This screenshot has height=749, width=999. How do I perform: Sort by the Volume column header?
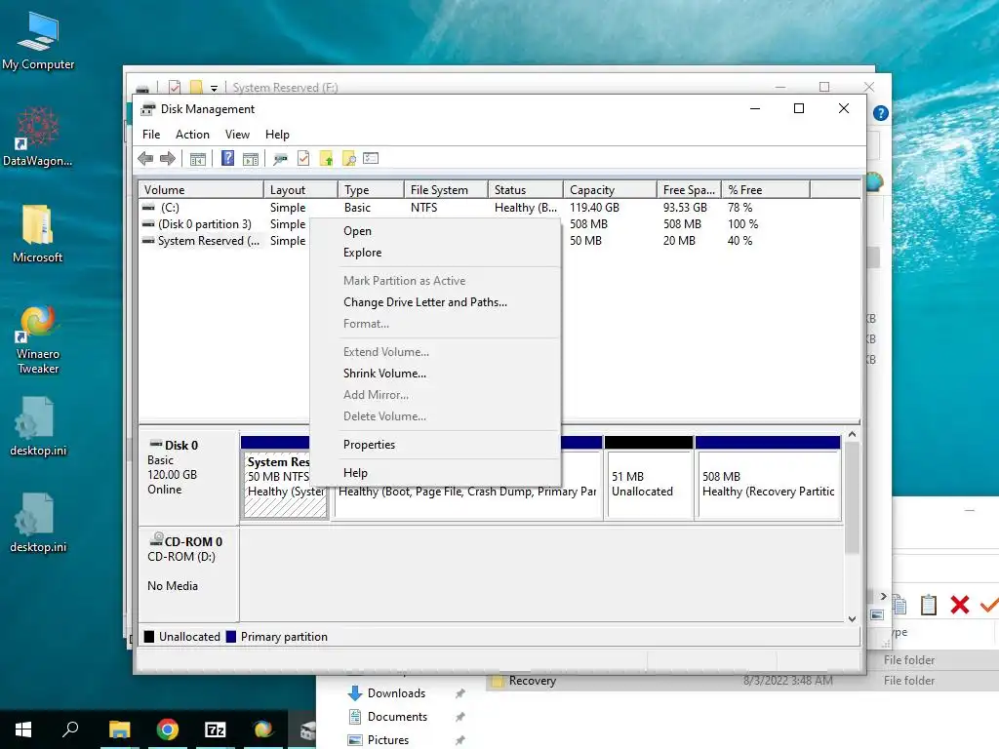pos(201,190)
